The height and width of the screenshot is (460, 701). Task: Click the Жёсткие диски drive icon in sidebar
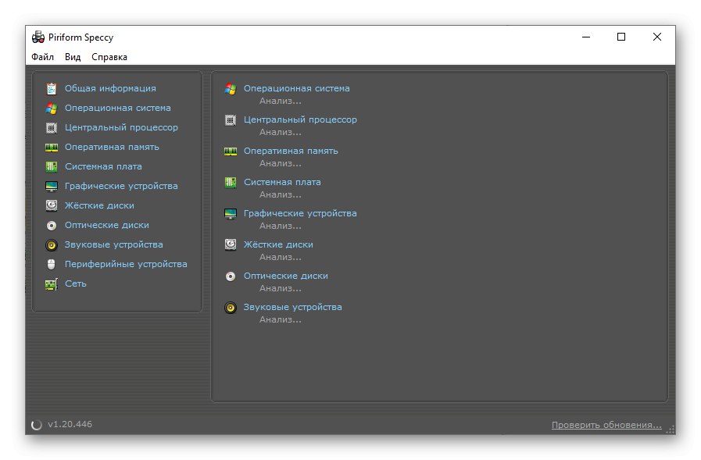(52, 205)
